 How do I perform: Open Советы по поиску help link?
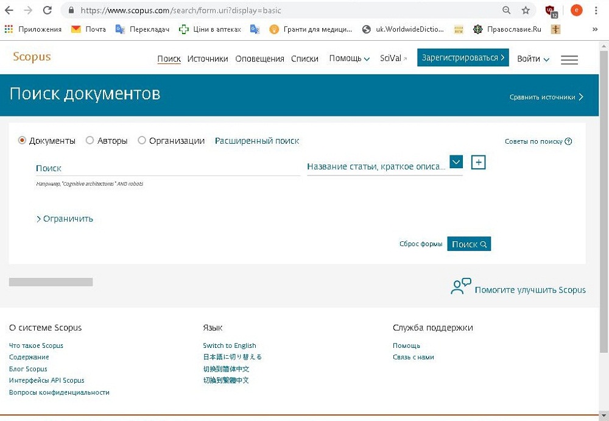tap(538, 141)
